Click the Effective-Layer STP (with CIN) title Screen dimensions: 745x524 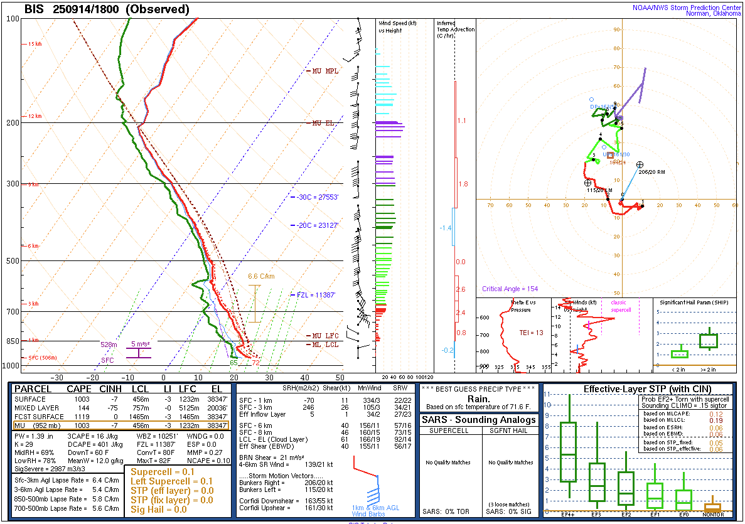(637, 389)
